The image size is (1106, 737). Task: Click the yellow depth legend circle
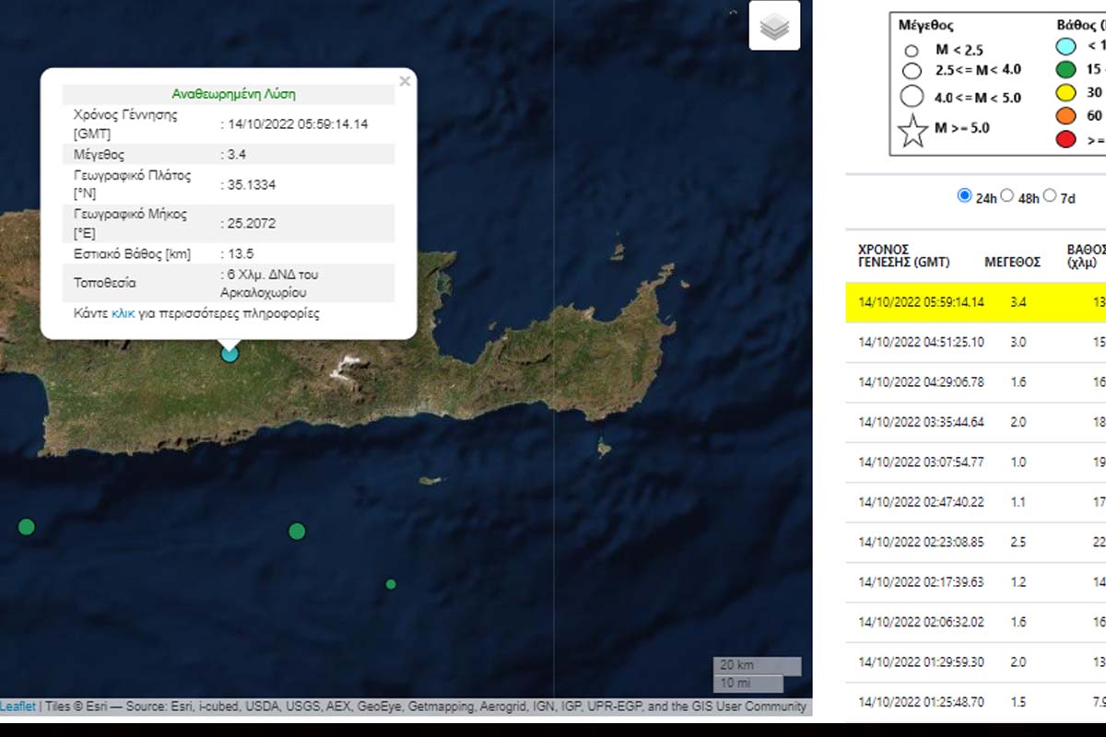[1066, 92]
